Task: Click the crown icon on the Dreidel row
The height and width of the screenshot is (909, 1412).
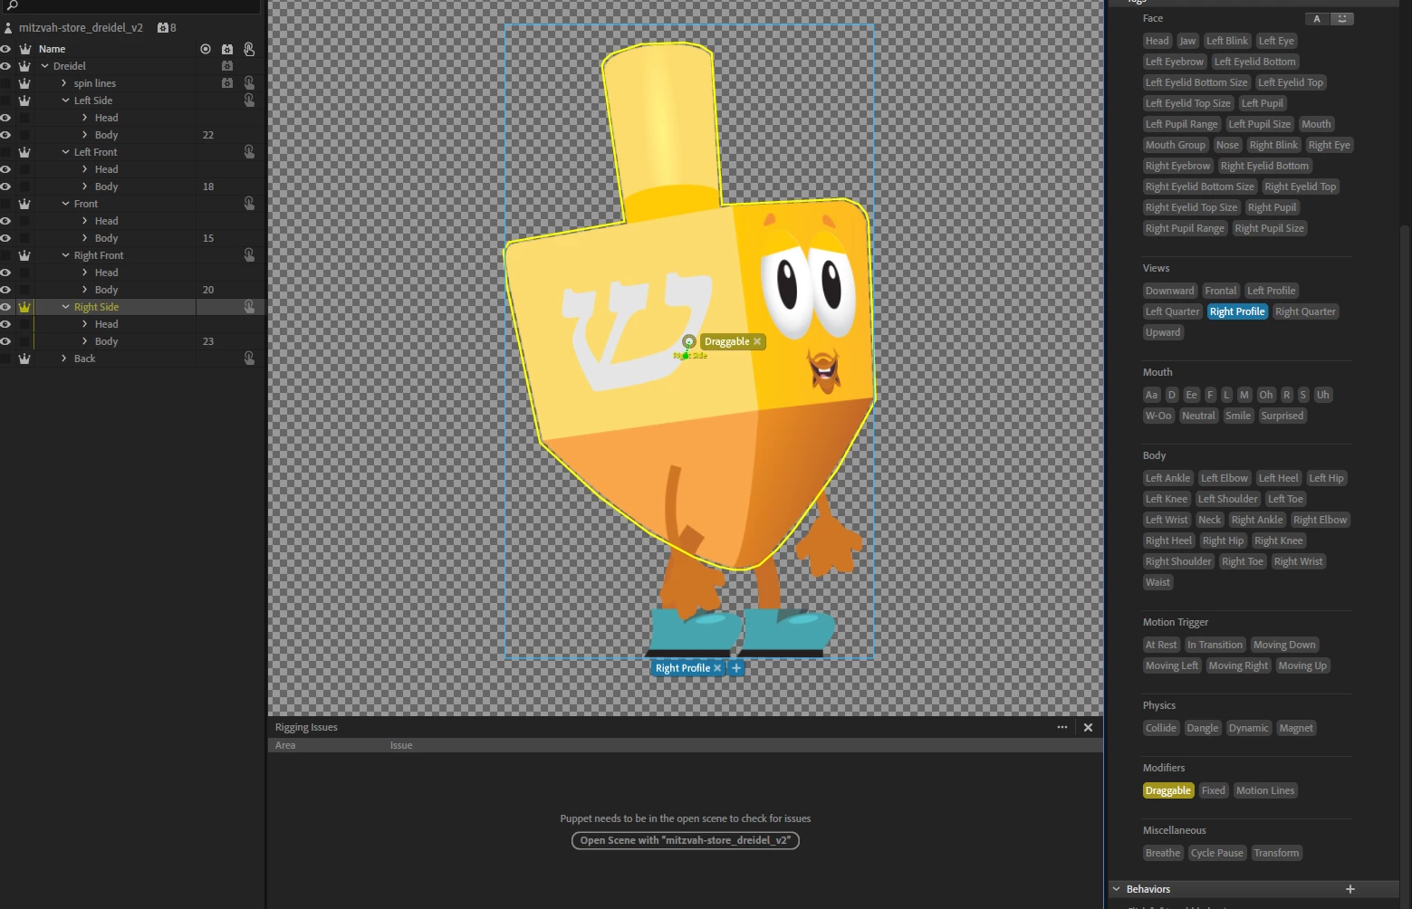Action: point(24,66)
